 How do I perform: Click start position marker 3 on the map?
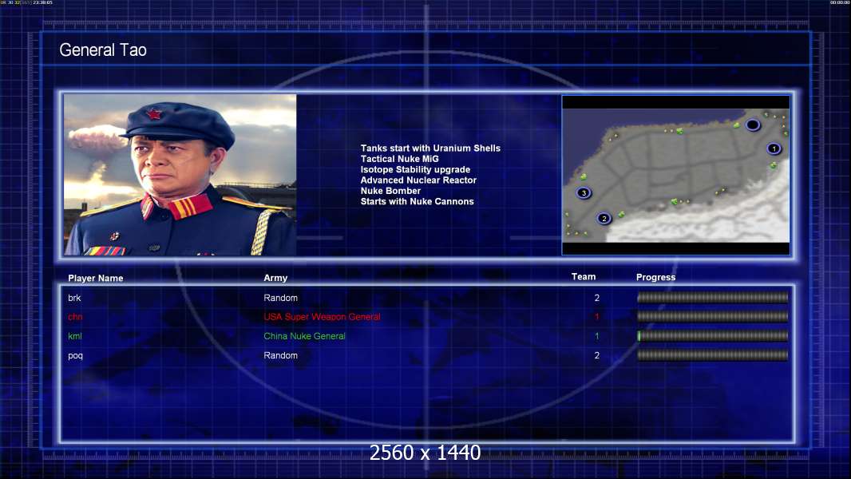[x=584, y=192]
